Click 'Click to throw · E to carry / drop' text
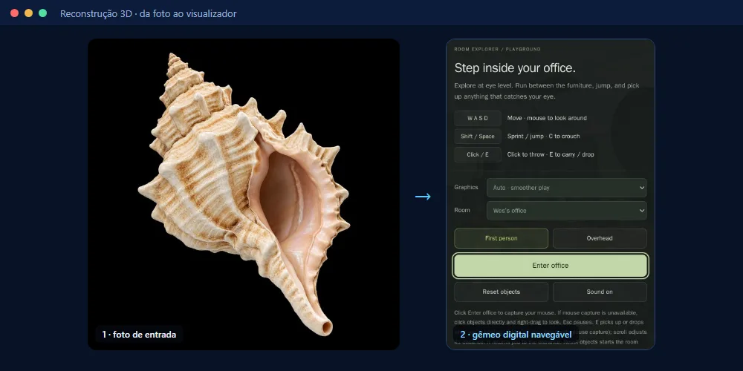Viewport: 743px width, 371px height. pyautogui.click(x=550, y=154)
